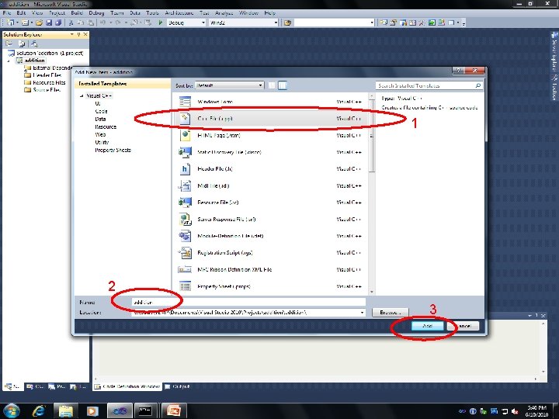Click the green Start Debugging arrow
This screenshot has height=419, width=559.
[x=161, y=23]
